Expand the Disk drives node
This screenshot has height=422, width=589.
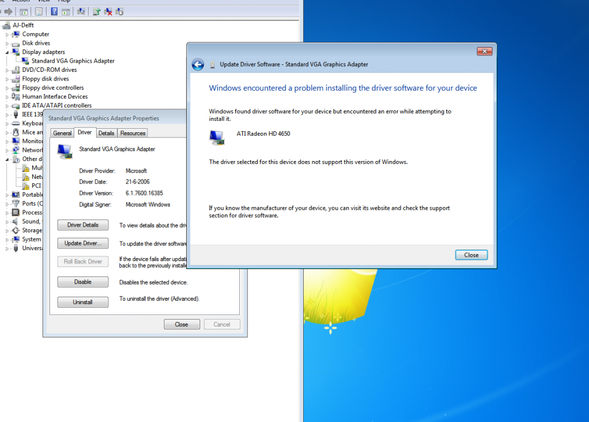7,43
